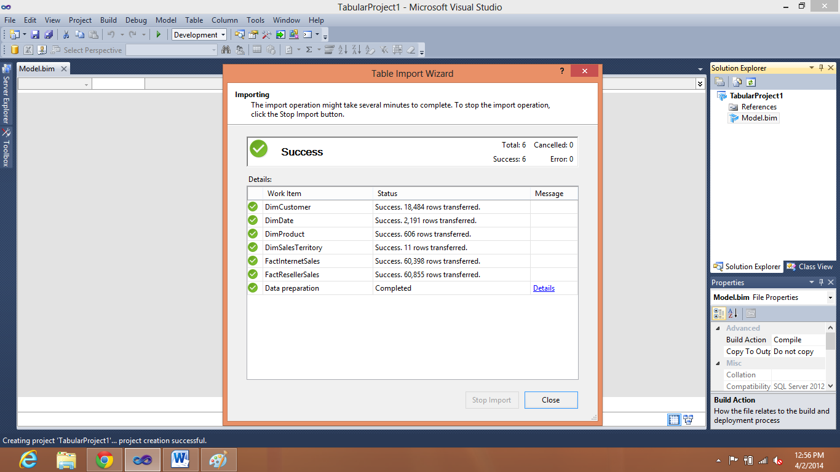Open Internet Explorer from the taskbar
Screen dimensions: 840x472
pyautogui.click(x=28, y=459)
